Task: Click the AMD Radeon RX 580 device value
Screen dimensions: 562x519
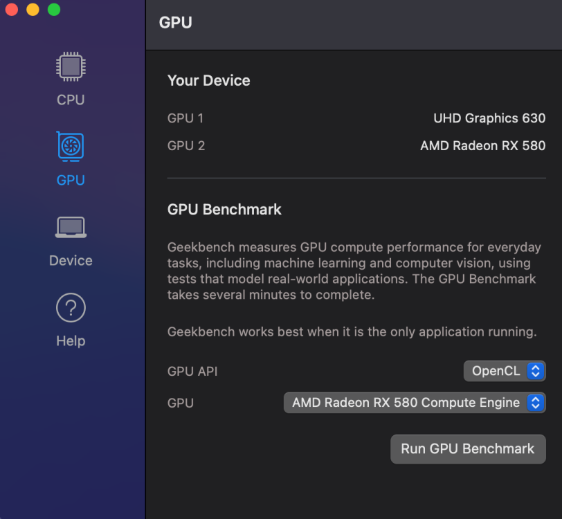Action: (483, 146)
